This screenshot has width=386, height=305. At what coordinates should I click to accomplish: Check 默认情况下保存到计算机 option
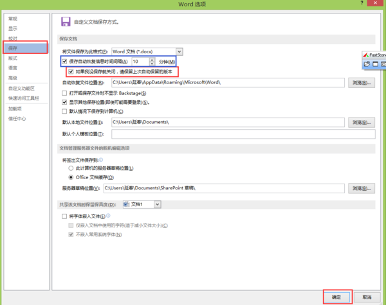[64, 111]
